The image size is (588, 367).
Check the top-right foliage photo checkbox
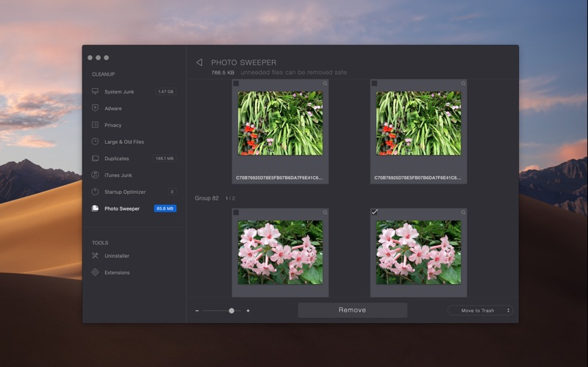coord(374,83)
